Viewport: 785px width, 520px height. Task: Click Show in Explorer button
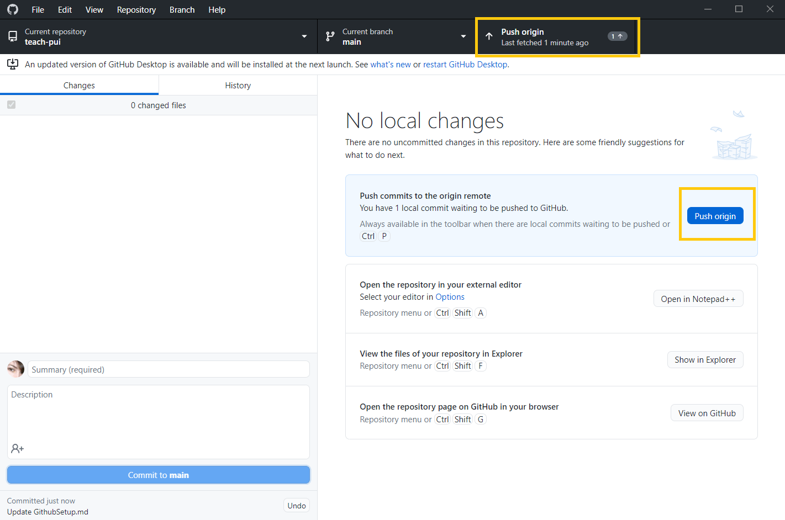click(705, 359)
